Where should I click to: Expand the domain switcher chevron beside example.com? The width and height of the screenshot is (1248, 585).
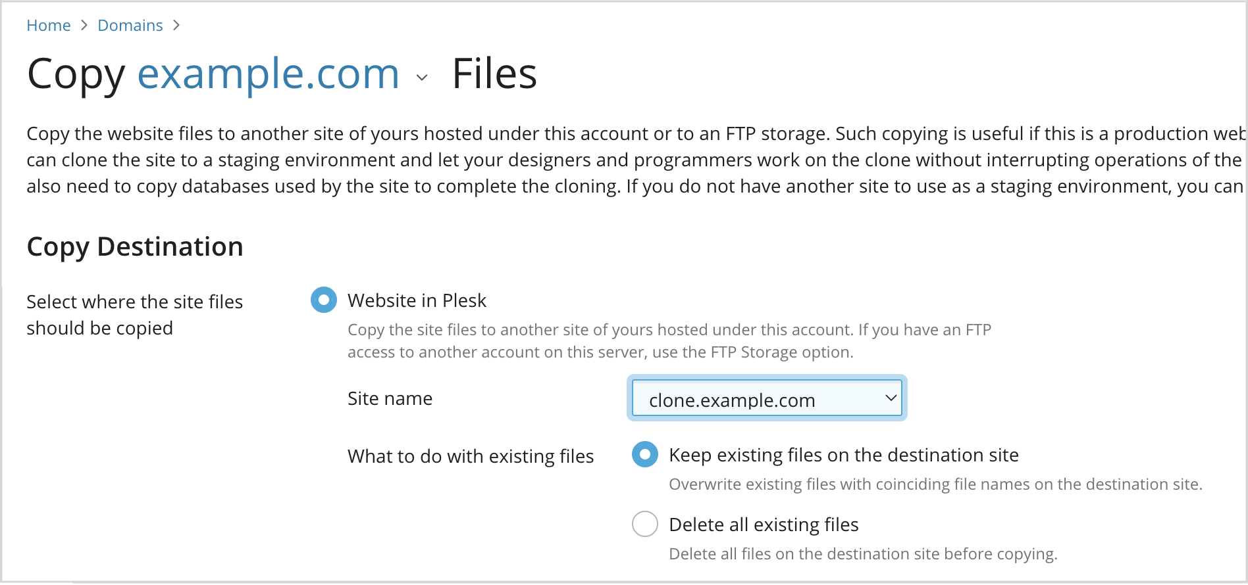pyautogui.click(x=422, y=78)
